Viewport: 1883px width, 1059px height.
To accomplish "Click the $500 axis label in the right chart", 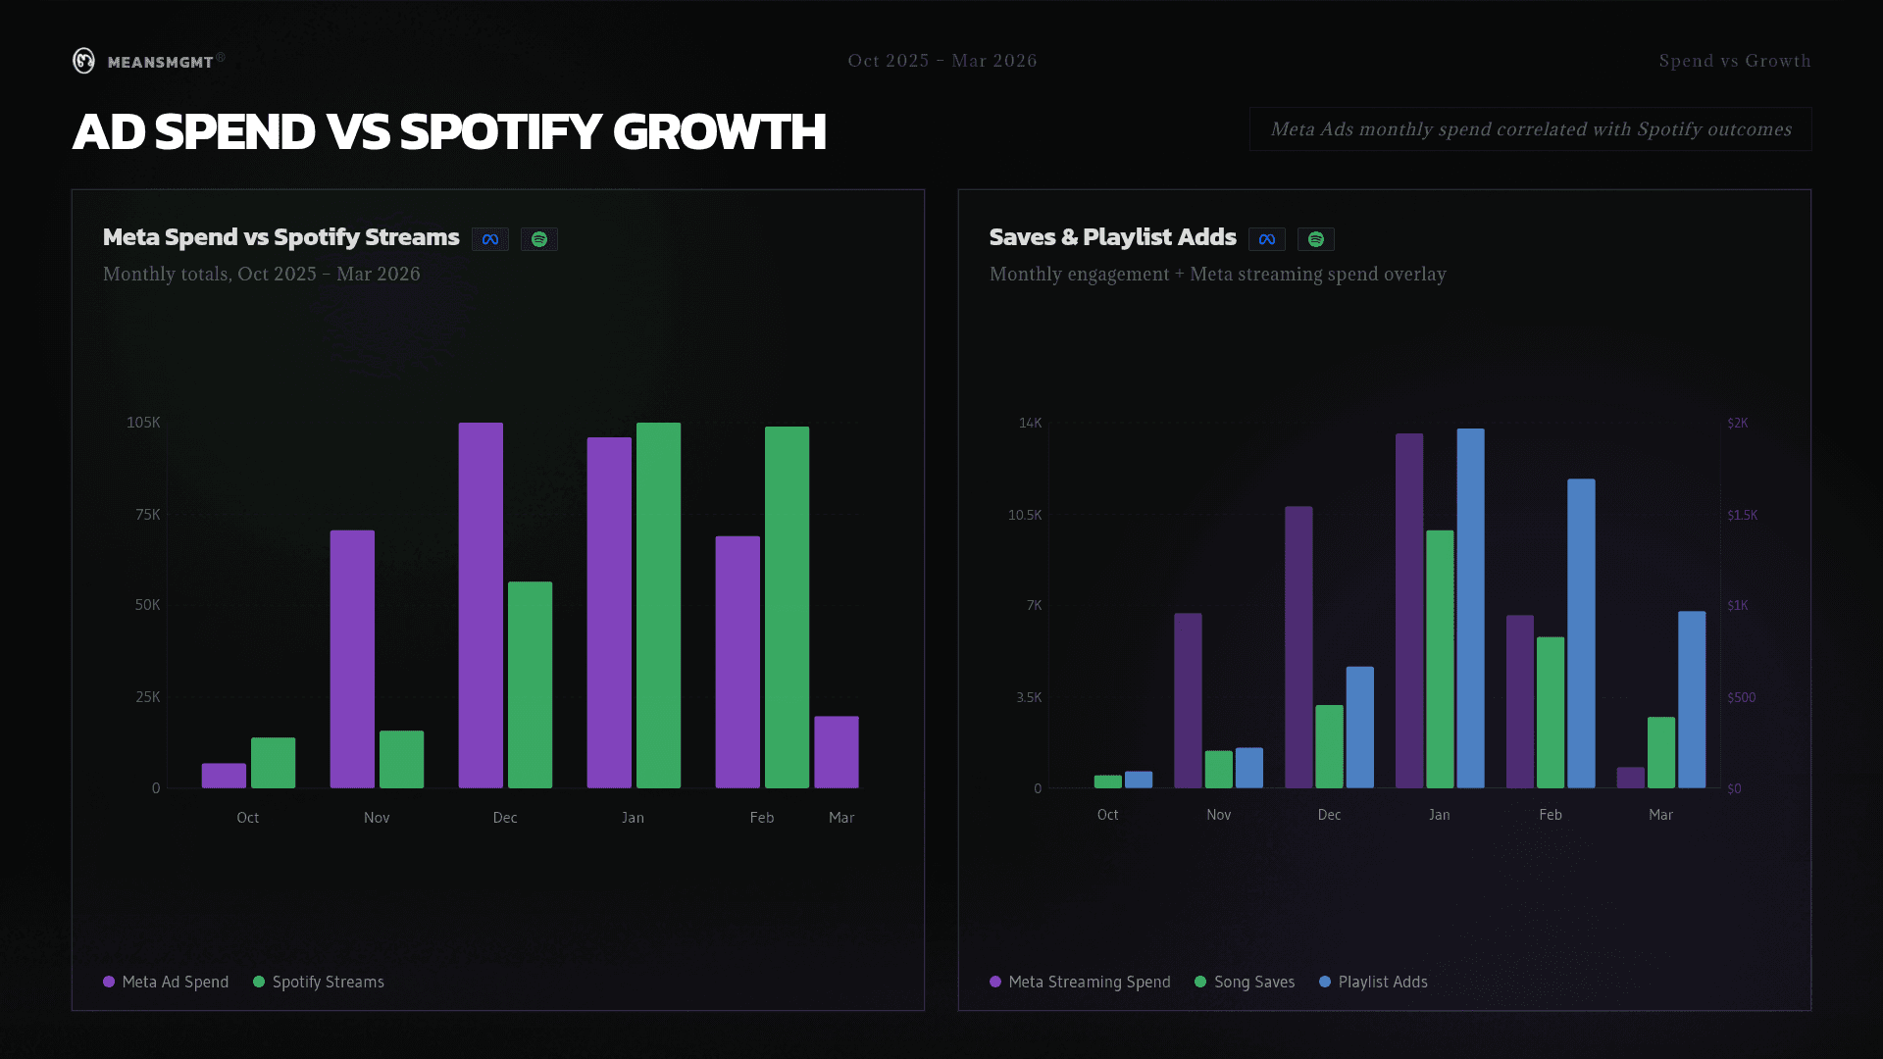I will click(x=1742, y=697).
